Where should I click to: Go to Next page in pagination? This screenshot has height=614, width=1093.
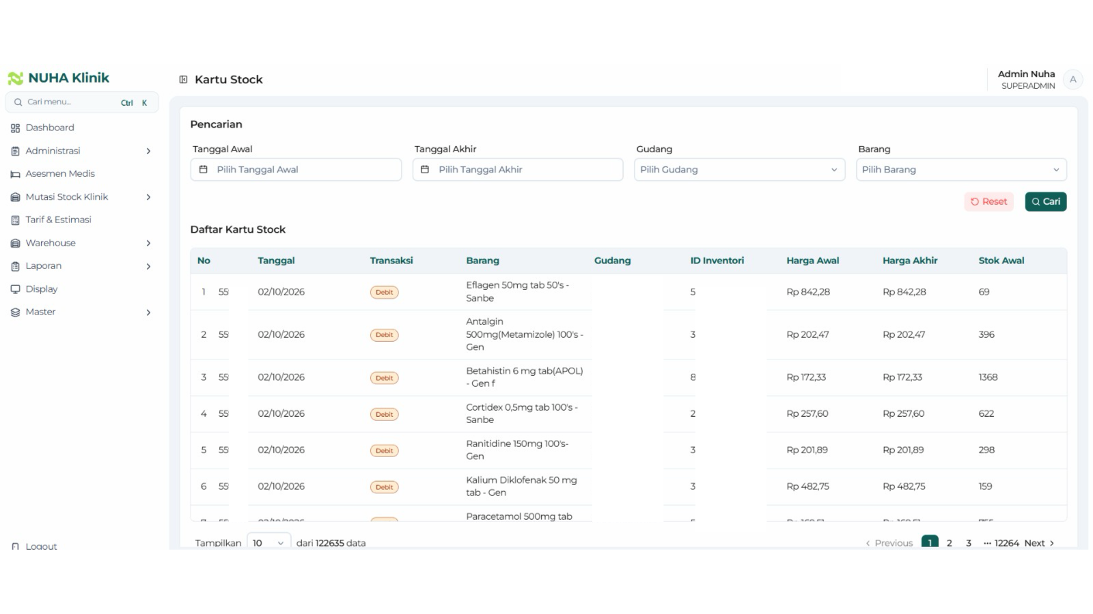pos(1039,543)
